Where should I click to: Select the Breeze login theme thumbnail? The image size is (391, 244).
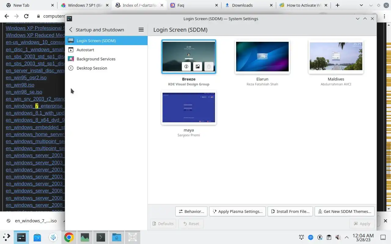click(x=189, y=57)
